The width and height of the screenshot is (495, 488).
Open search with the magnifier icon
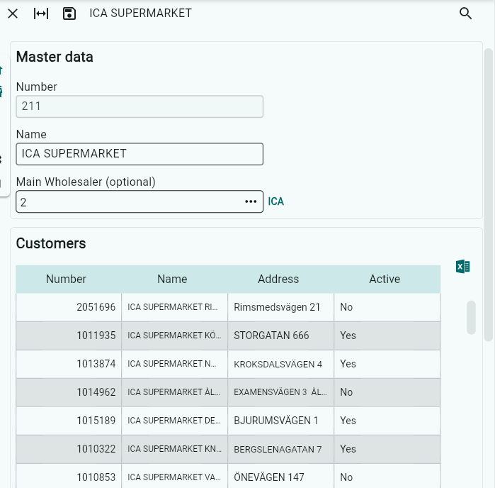point(465,13)
